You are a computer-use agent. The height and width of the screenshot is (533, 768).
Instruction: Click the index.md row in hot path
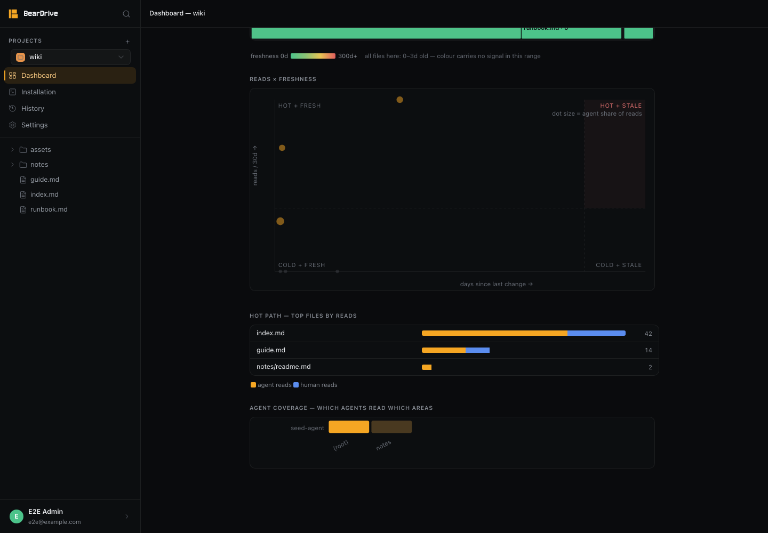(454, 334)
